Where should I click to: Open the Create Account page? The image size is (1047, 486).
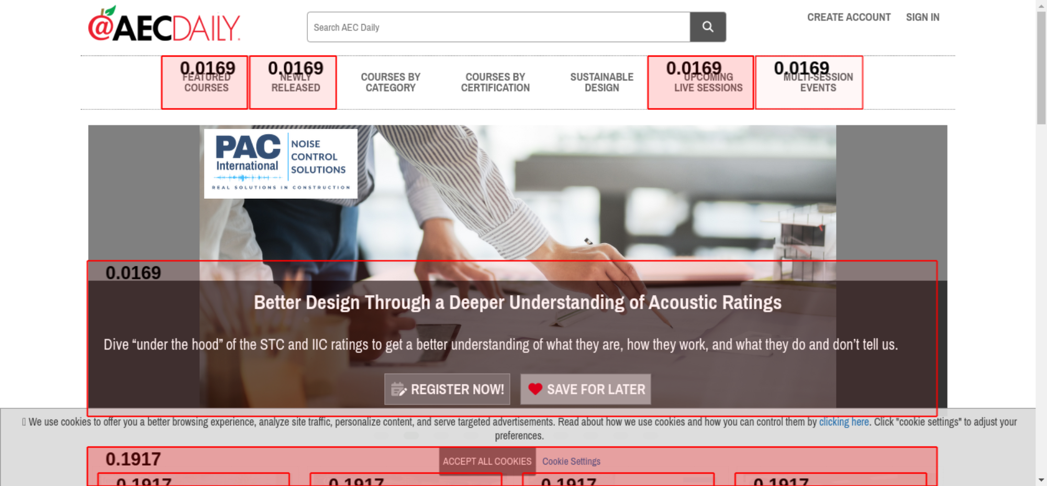(849, 17)
